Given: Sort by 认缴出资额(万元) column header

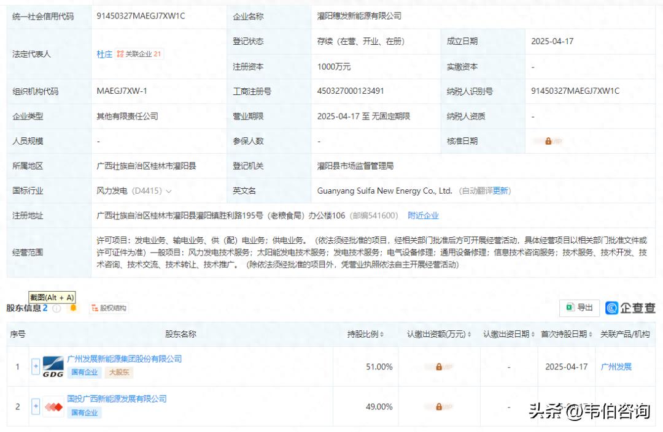Looking at the screenshot, I should (x=438, y=334).
